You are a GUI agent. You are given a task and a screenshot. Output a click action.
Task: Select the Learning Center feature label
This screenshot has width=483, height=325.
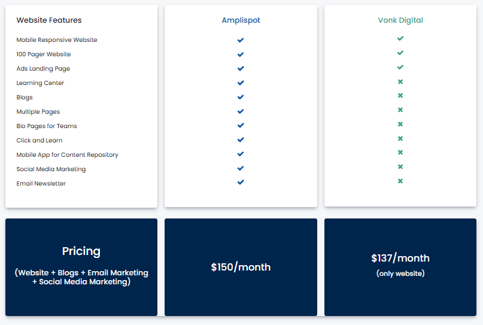pos(40,83)
